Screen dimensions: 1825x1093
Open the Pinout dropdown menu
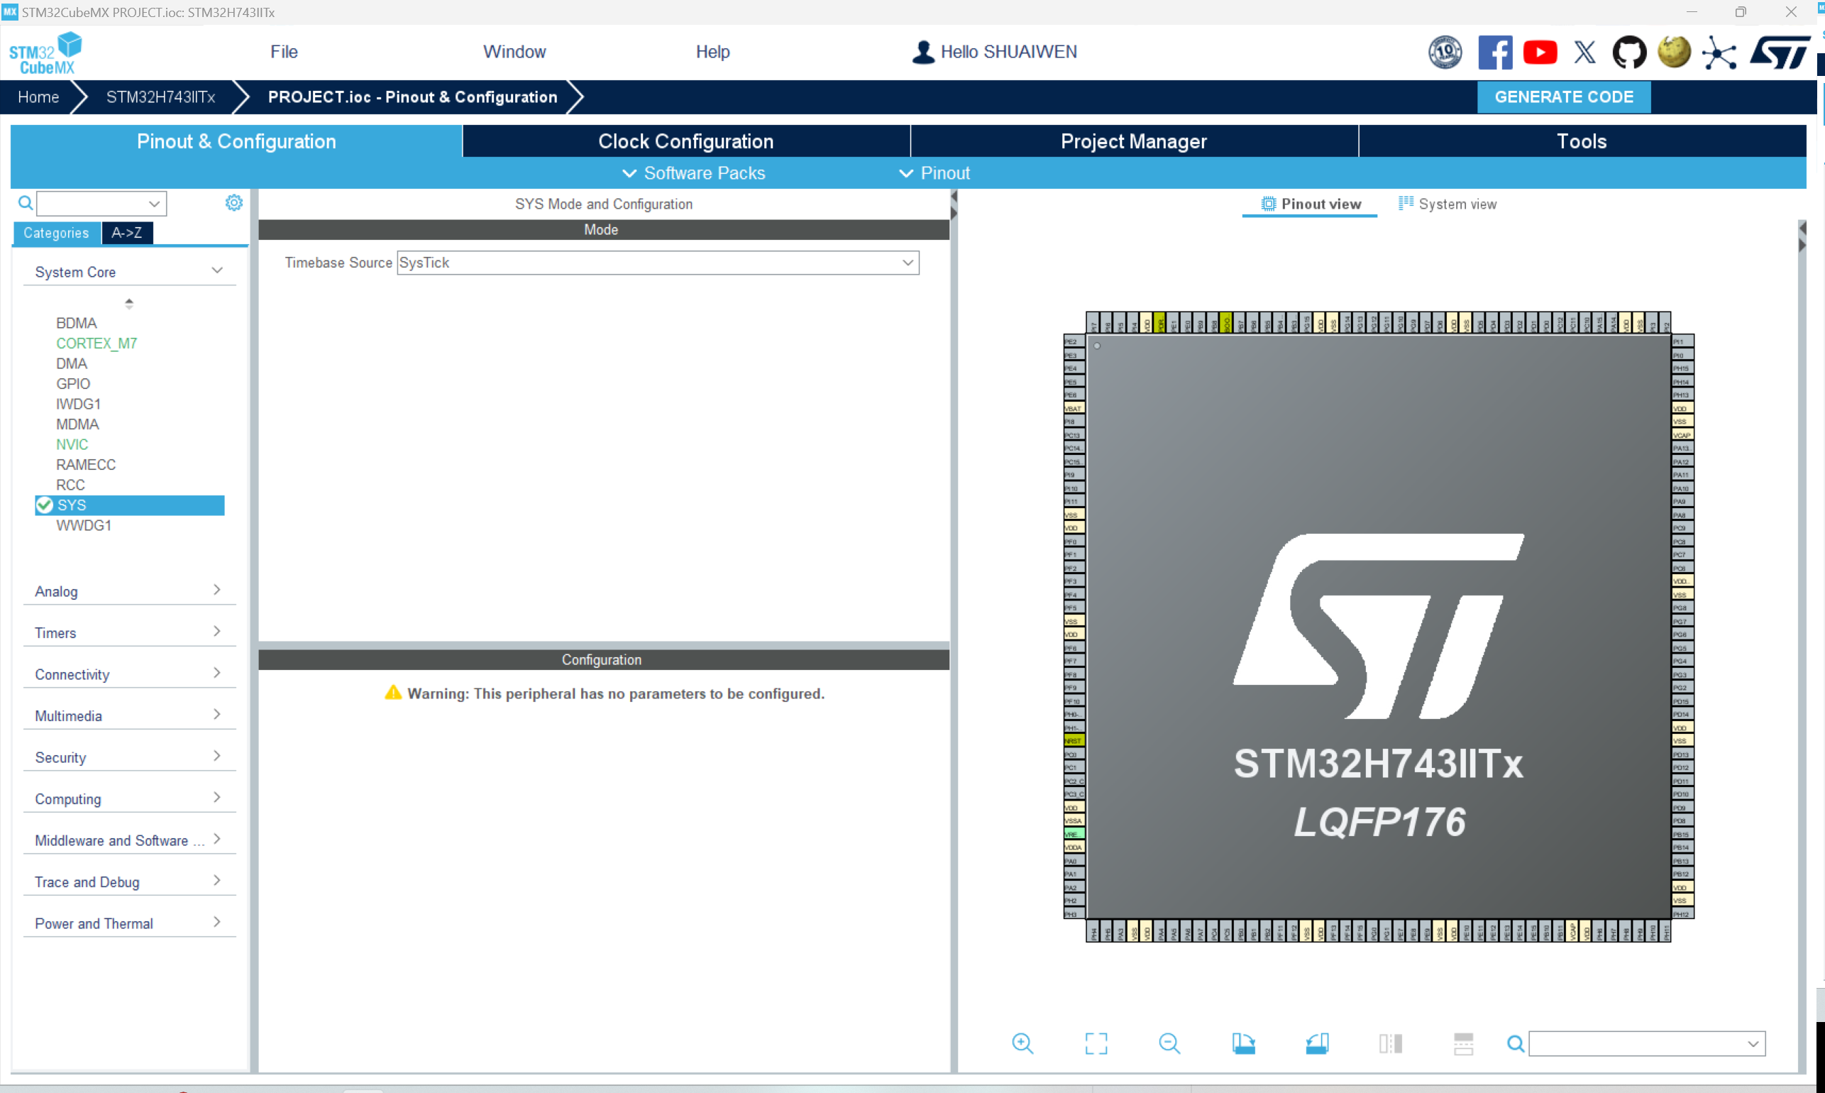[x=934, y=173]
